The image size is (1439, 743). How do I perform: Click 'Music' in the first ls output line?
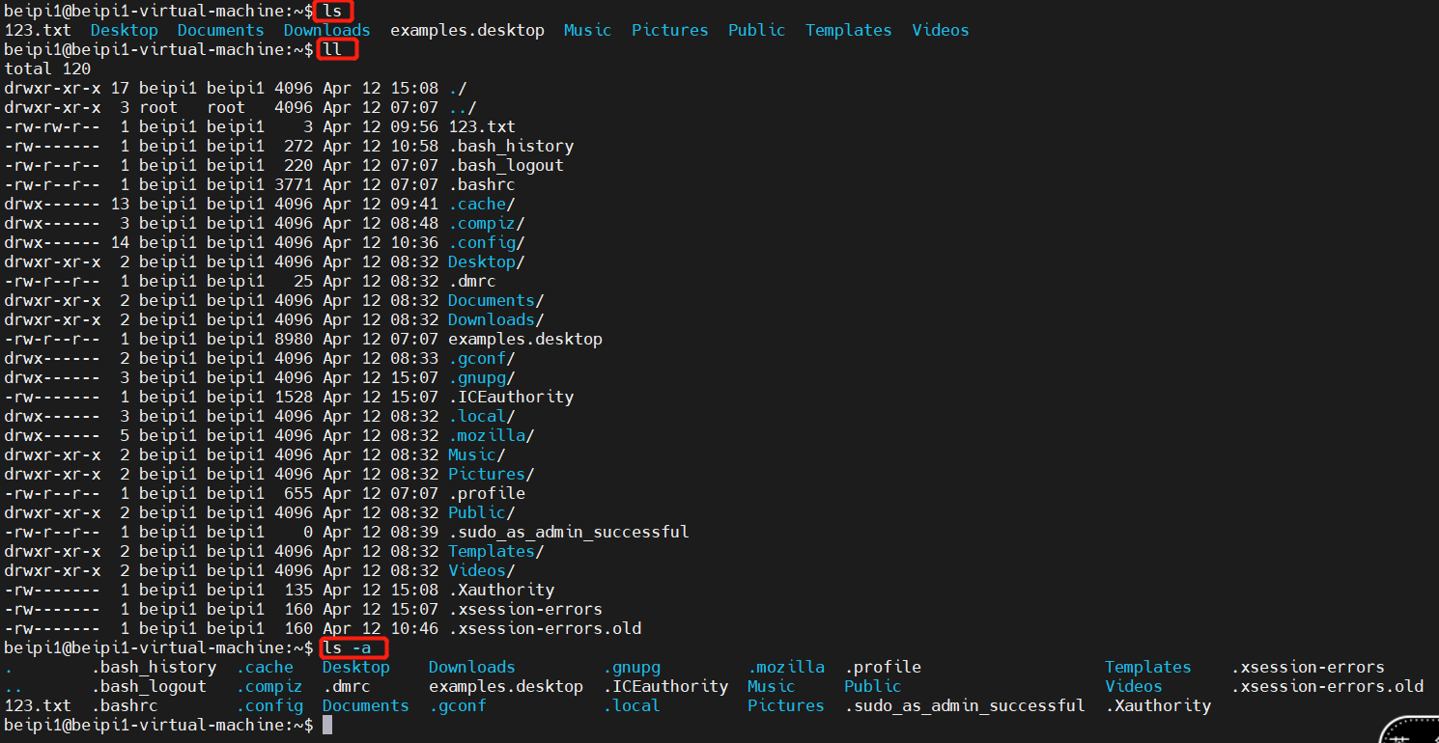(588, 30)
